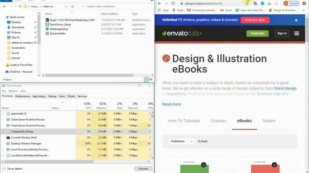Switch to Services tab in Task Manager

(82, 96)
